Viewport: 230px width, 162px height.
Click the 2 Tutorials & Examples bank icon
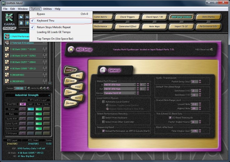click(x=7, y=43)
